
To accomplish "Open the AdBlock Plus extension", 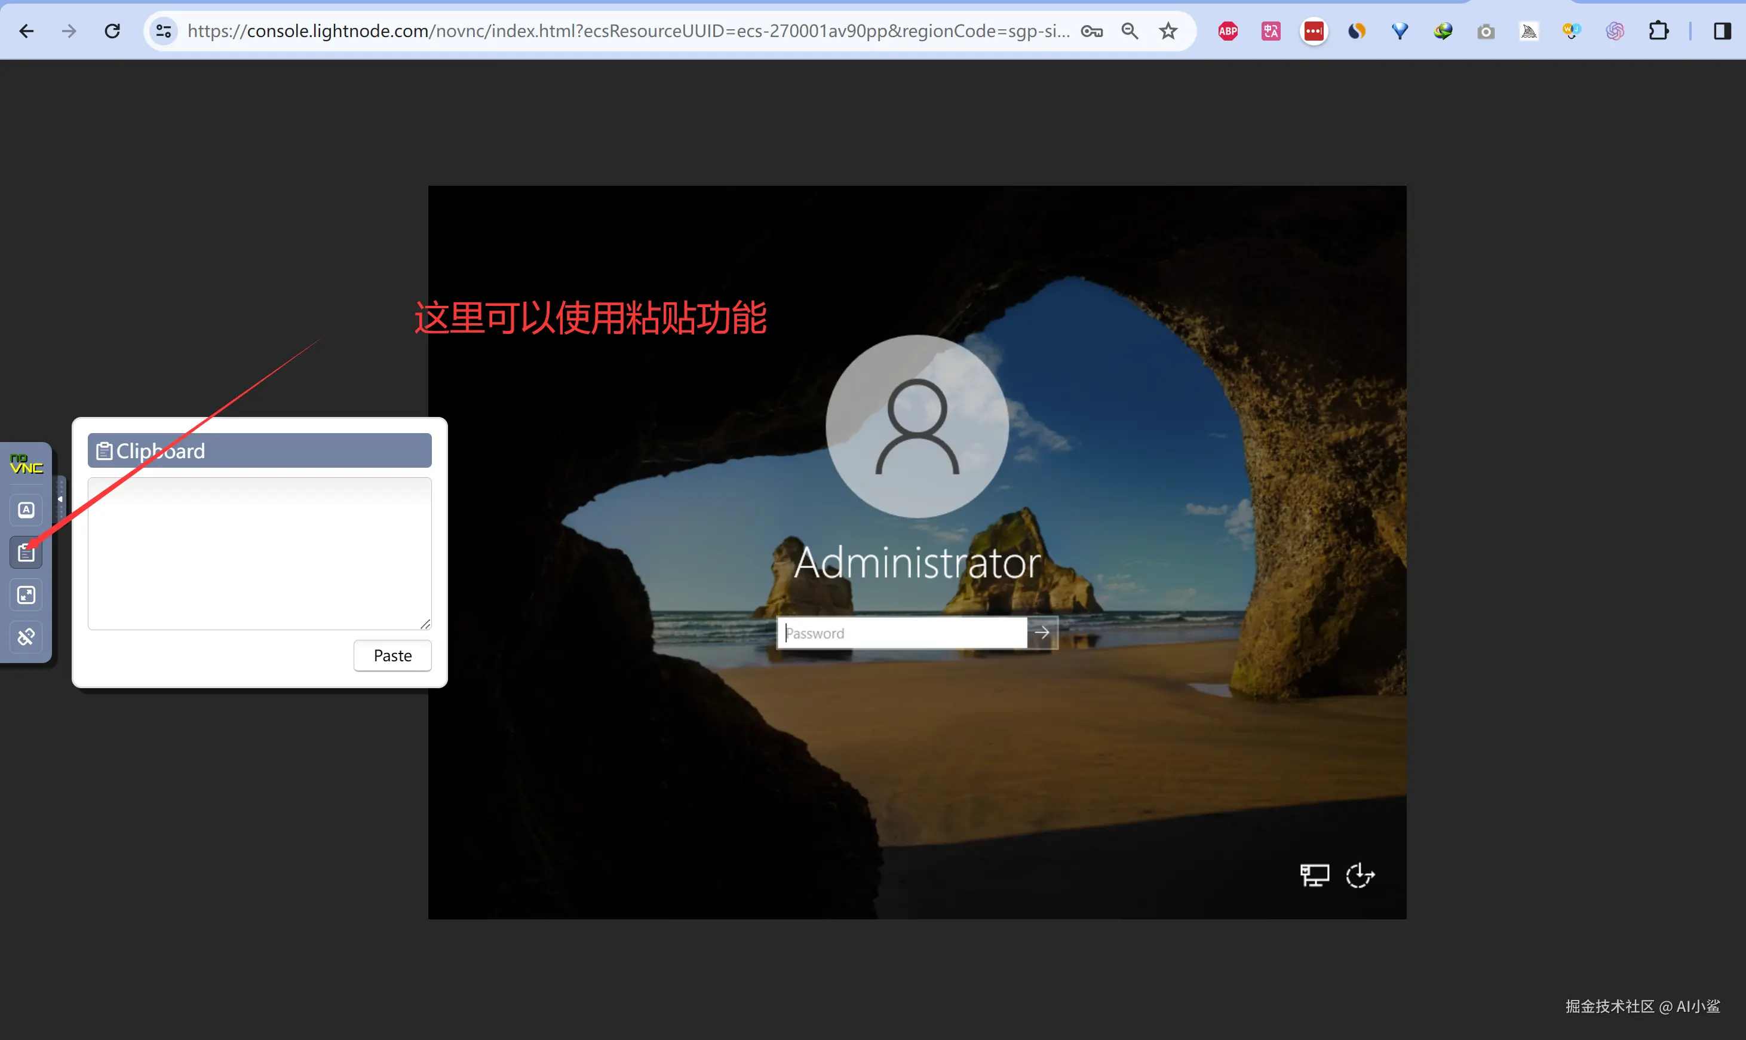I will (1228, 31).
